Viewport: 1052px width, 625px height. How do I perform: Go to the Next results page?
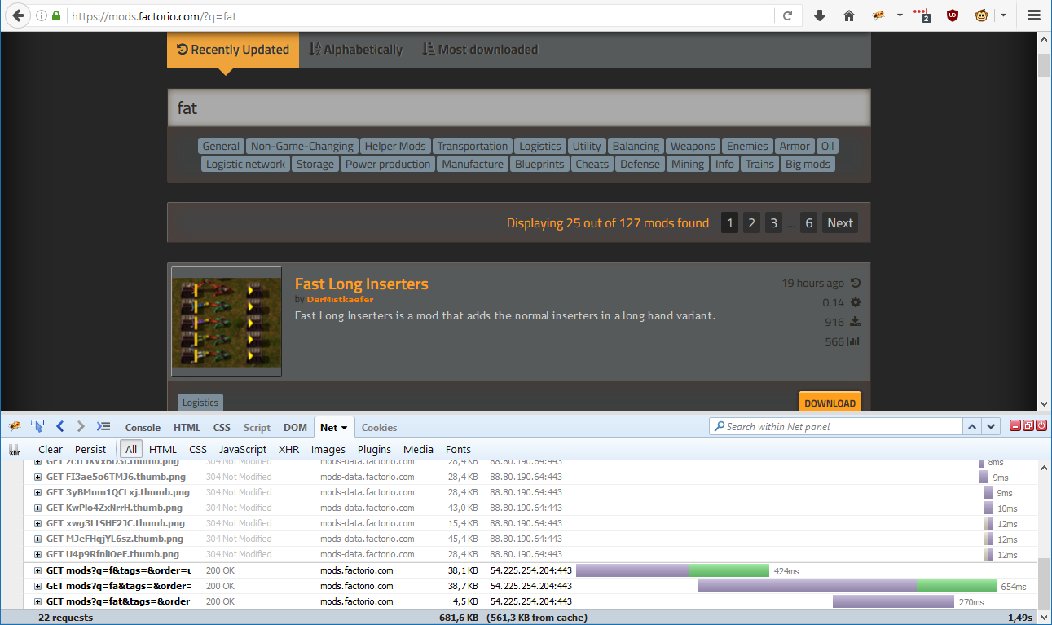coord(840,223)
